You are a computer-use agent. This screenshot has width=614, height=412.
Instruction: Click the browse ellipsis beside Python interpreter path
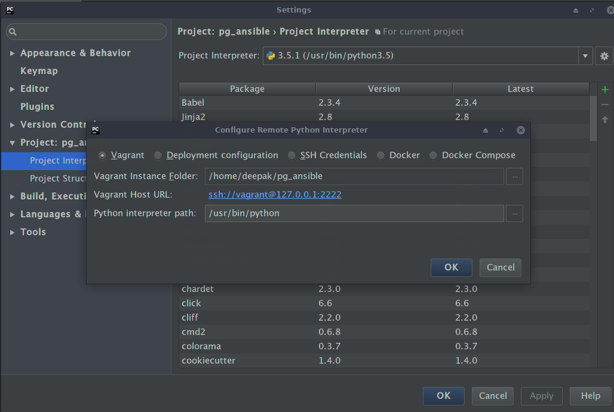(514, 213)
